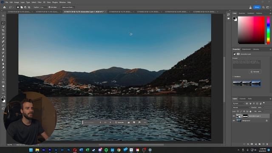Open the Window menu

(x=62, y=3)
